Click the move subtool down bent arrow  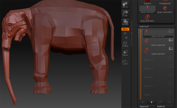tap(169, 102)
